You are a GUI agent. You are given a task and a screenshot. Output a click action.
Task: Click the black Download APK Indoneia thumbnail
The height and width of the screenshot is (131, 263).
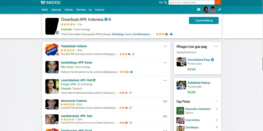pyautogui.click(x=52, y=26)
